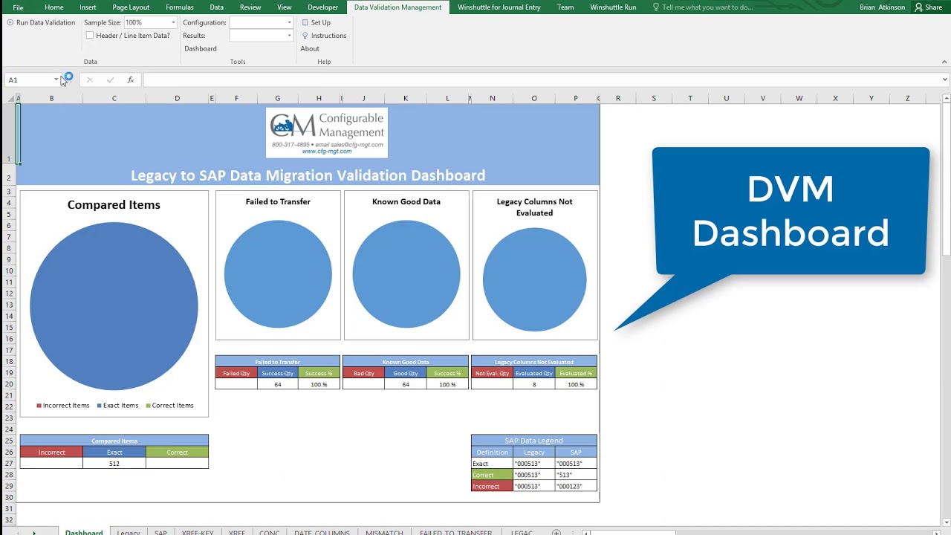
Task: Switch to the Home ribbon tab
Action: [53, 7]
